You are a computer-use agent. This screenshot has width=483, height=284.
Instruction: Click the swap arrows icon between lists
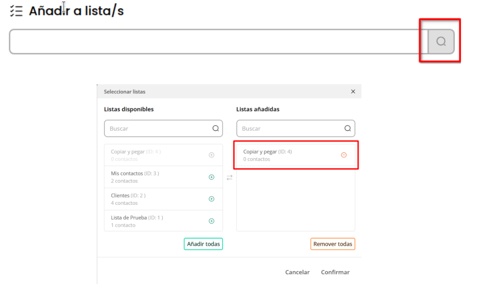tap(230, 177)
